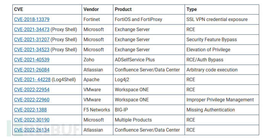Select the Log4j2 product cell

(149, 80)
